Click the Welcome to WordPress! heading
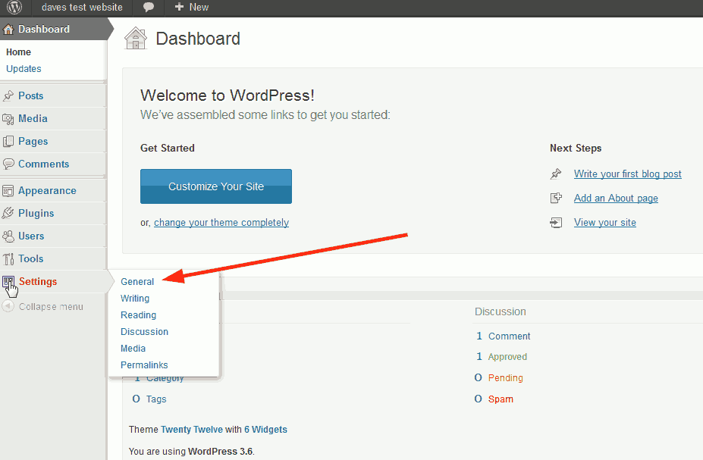The width and height of the screenshot is (703, 460). [x=228, y=95]
